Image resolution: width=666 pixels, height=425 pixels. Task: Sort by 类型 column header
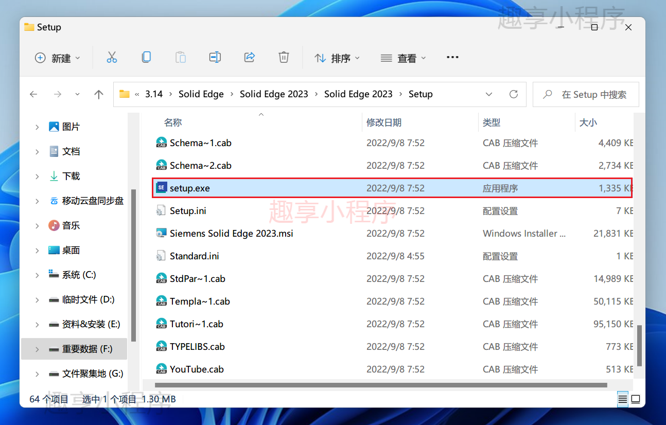(492, 122)
